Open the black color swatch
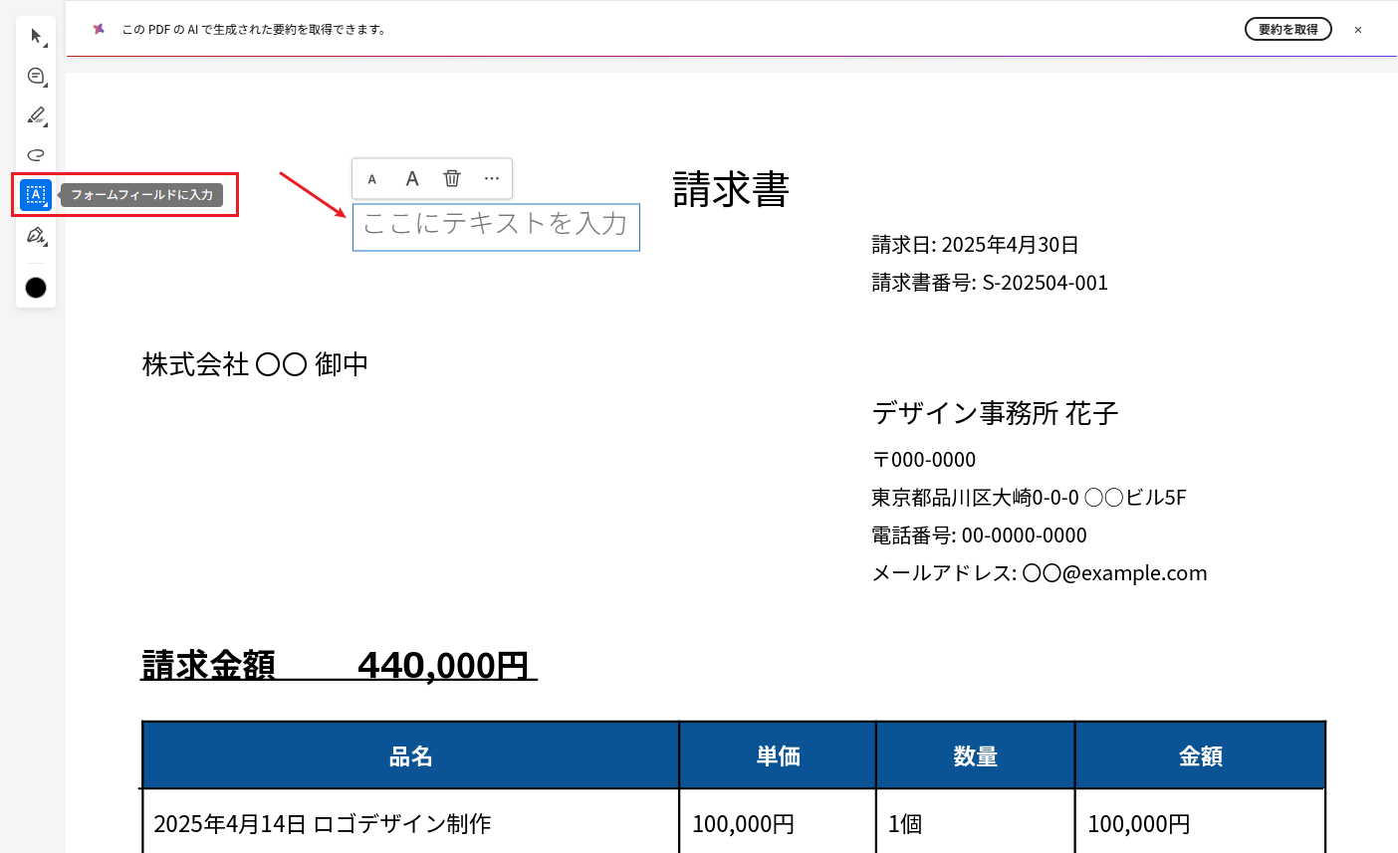The height and width of the screenshot is (853, 1398). pyautogui.click(x=36, y=288)
